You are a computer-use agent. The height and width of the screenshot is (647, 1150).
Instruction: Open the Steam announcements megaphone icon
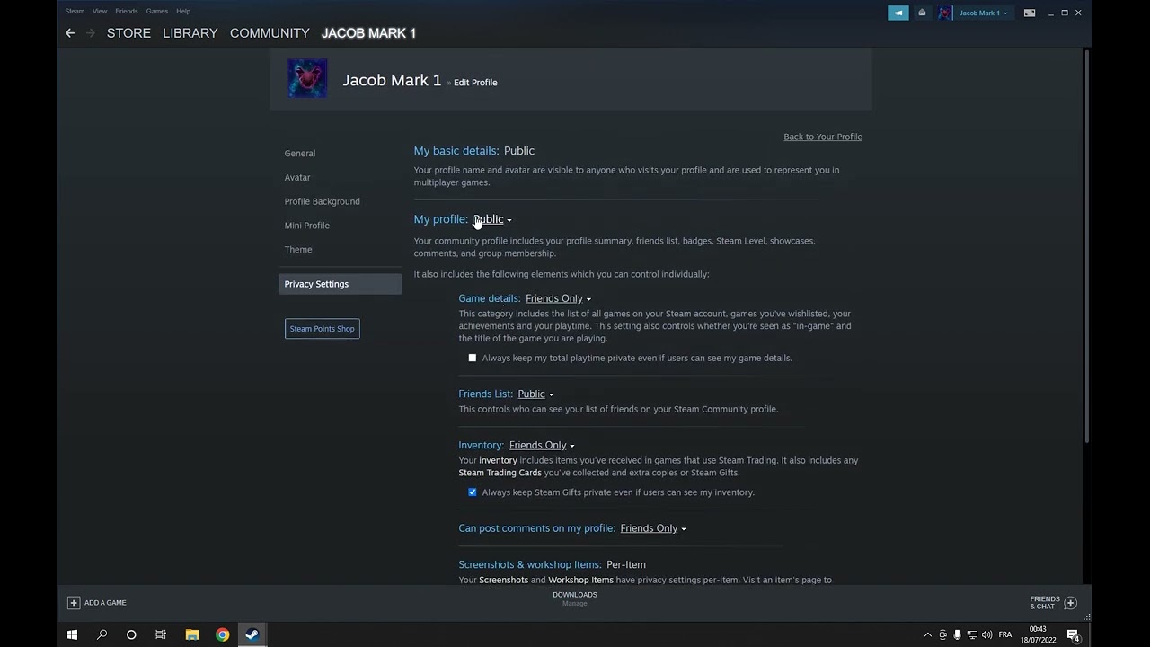pyautogui.click(x=898, y=13)
